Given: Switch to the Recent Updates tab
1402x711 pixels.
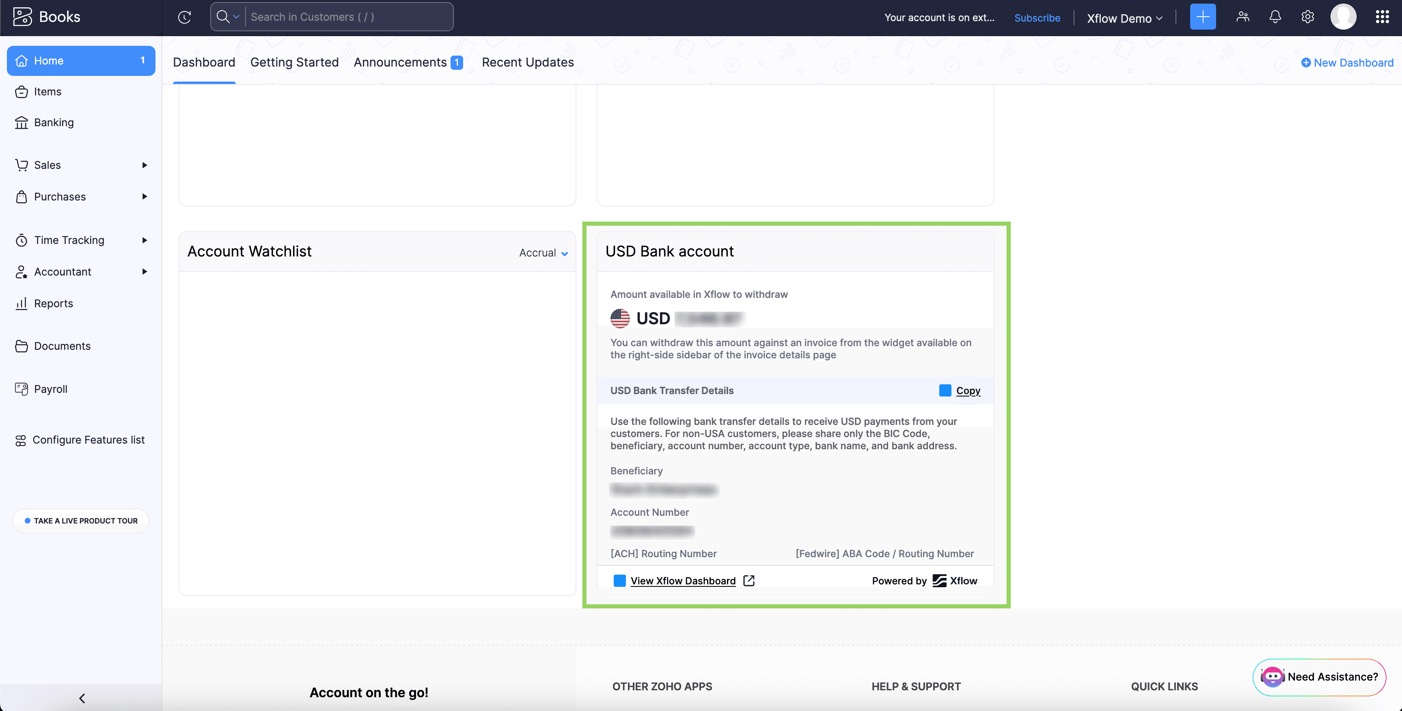Looking at the screenshot, I should click(x=527, y=62).
